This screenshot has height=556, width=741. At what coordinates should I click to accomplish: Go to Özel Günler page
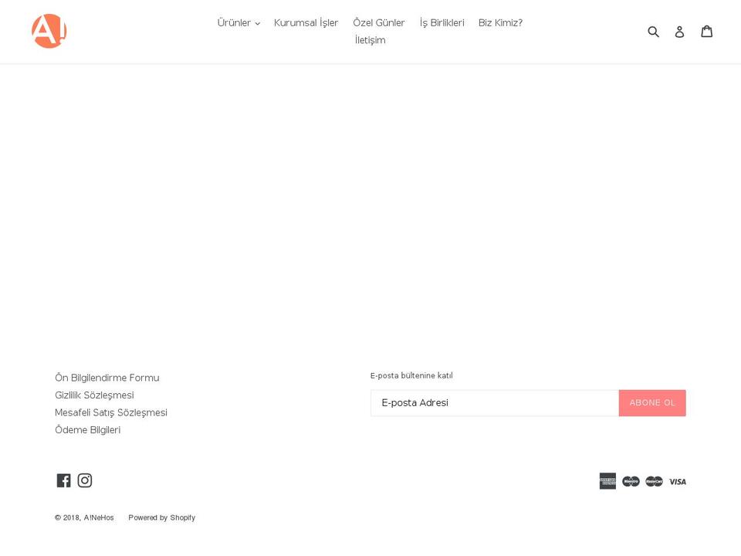point(379,22)
